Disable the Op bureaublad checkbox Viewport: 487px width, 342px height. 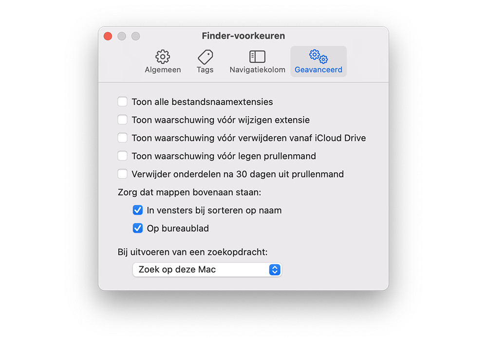tap(138, 228)
